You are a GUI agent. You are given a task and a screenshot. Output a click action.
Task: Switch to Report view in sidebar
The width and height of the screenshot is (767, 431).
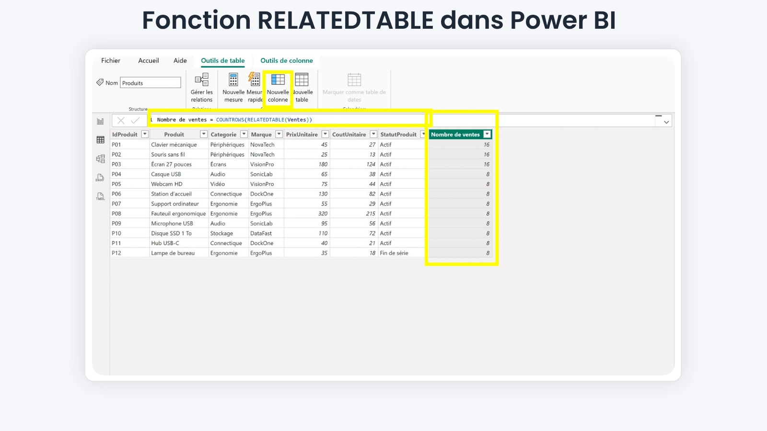click(100, 122)
